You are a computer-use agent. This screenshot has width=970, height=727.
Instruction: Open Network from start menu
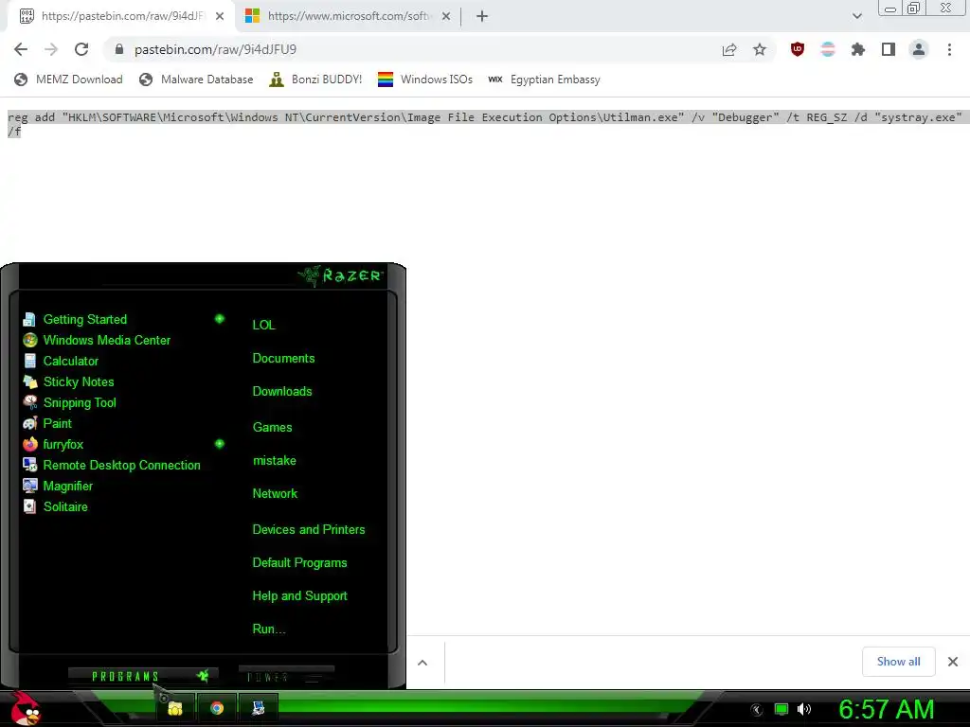coord(275,493)
